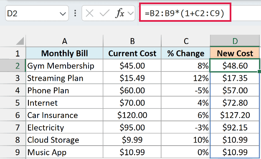The width and height of the screenshot is (261, 159).
Task: Click the Name Box showing D2
Action: click(x=37, y=13)
